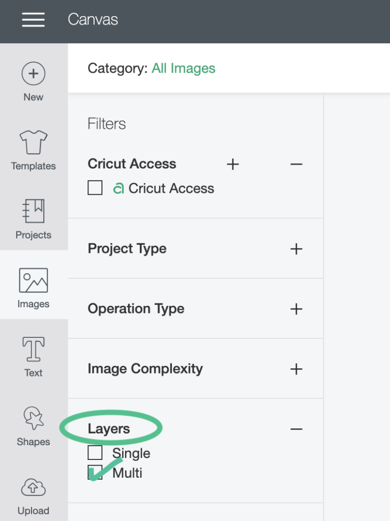Screen dimensions: 390x521
Task: Open the Upload panel
Action: (33, 497)
